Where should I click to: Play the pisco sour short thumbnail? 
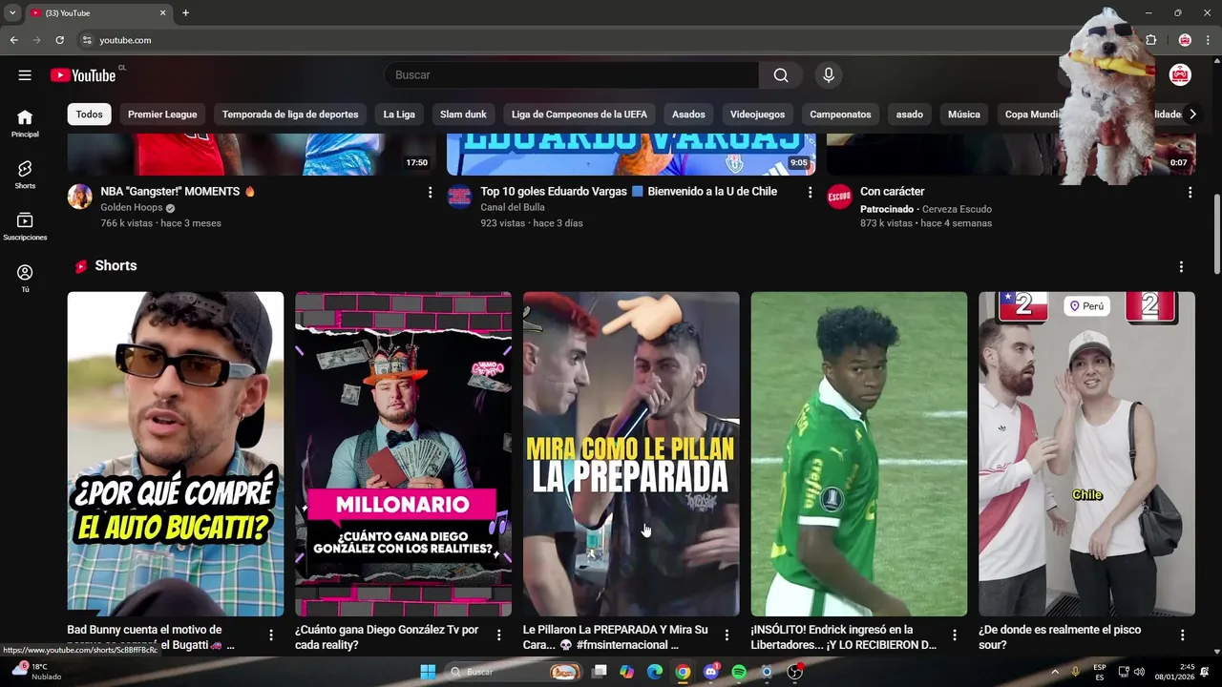(1086, 454)
